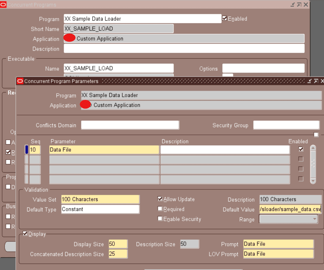Click the Value Set field
Viewport: 324px width, 270px height.
pyautogui.click(x=100, y=199)
